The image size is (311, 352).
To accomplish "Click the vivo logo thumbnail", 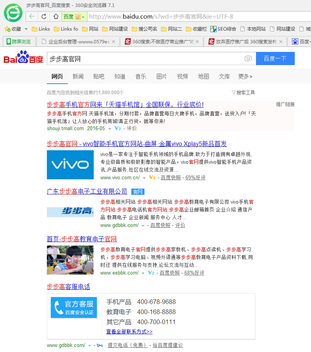I will pyautogui.click(x=70, y=165).
